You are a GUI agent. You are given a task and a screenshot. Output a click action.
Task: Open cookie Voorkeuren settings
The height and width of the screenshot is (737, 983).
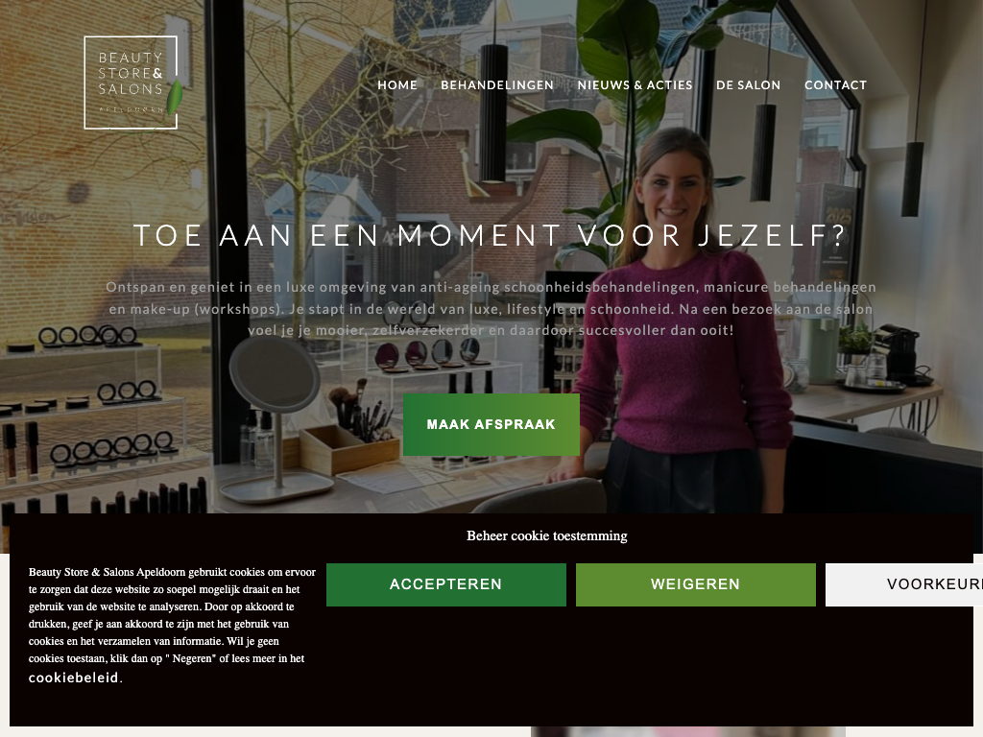[904, 584]
